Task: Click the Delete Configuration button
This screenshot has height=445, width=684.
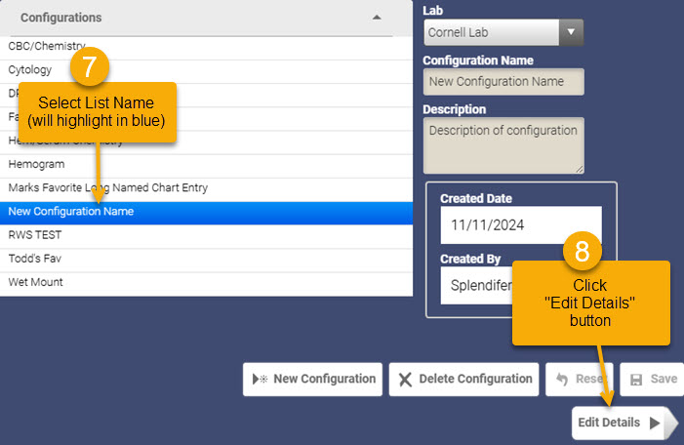Action: pyautogui.click(x=463, y=379)
